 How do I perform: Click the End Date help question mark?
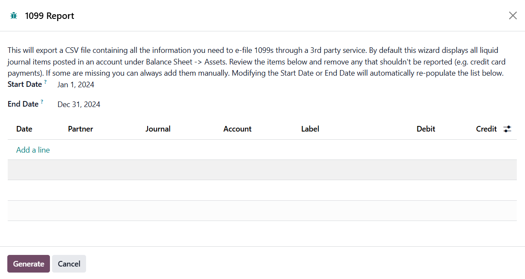(42, 102)
